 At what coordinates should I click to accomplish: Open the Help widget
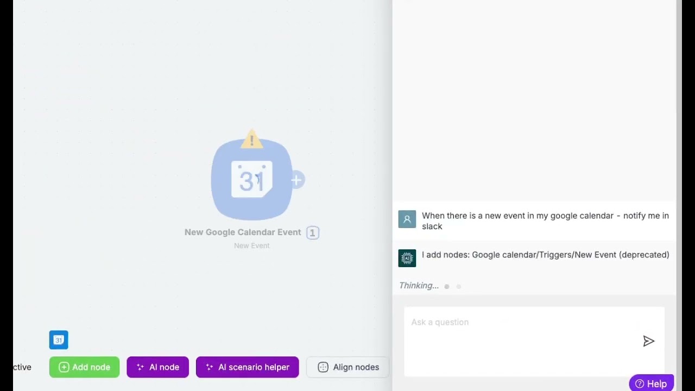click(x=651, y=383)
